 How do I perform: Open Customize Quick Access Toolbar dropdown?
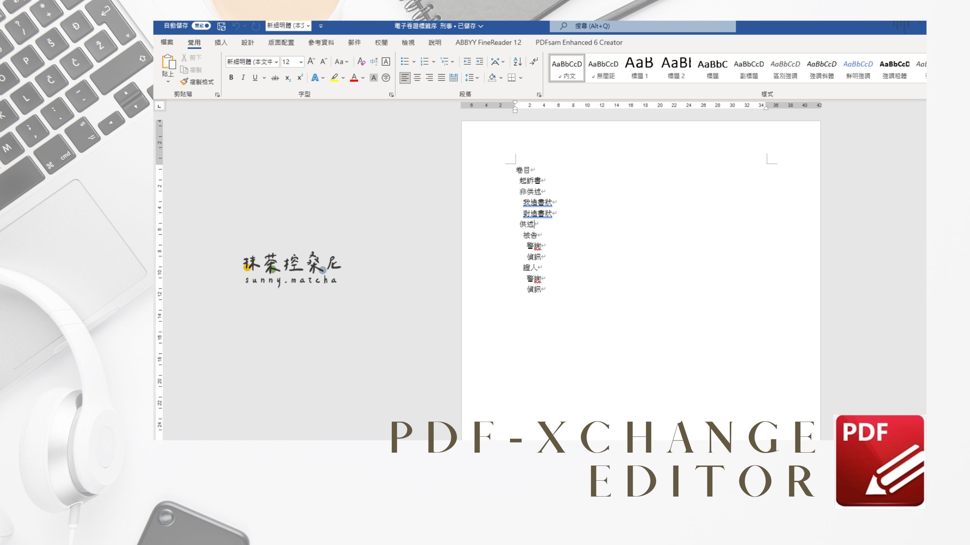pyautogui.click(x=321, y=26)
